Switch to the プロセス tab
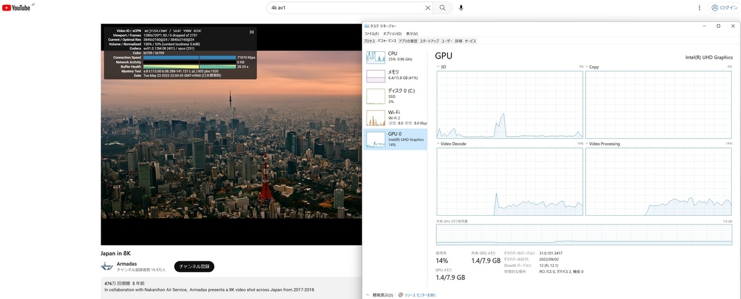Screen dimensions: 741x299 (x=369, y=41)
